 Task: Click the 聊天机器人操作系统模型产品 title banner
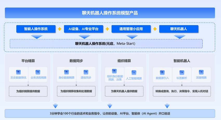tap(110, 13)
